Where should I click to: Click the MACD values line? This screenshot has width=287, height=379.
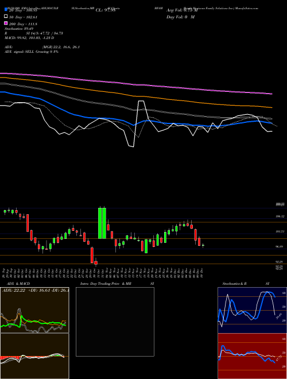[29, 38]
